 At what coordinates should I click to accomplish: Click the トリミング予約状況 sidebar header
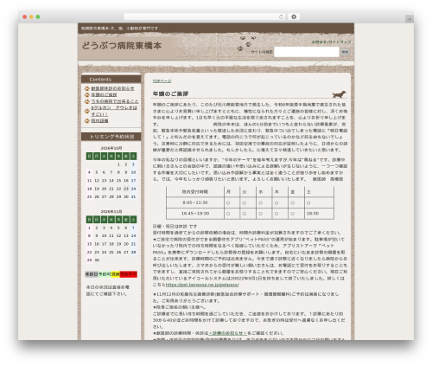[111, 137]
